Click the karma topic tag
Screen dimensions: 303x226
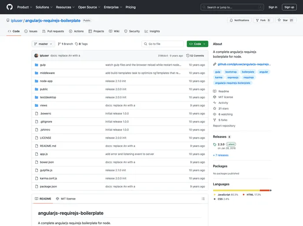click(x=218, y=77)
